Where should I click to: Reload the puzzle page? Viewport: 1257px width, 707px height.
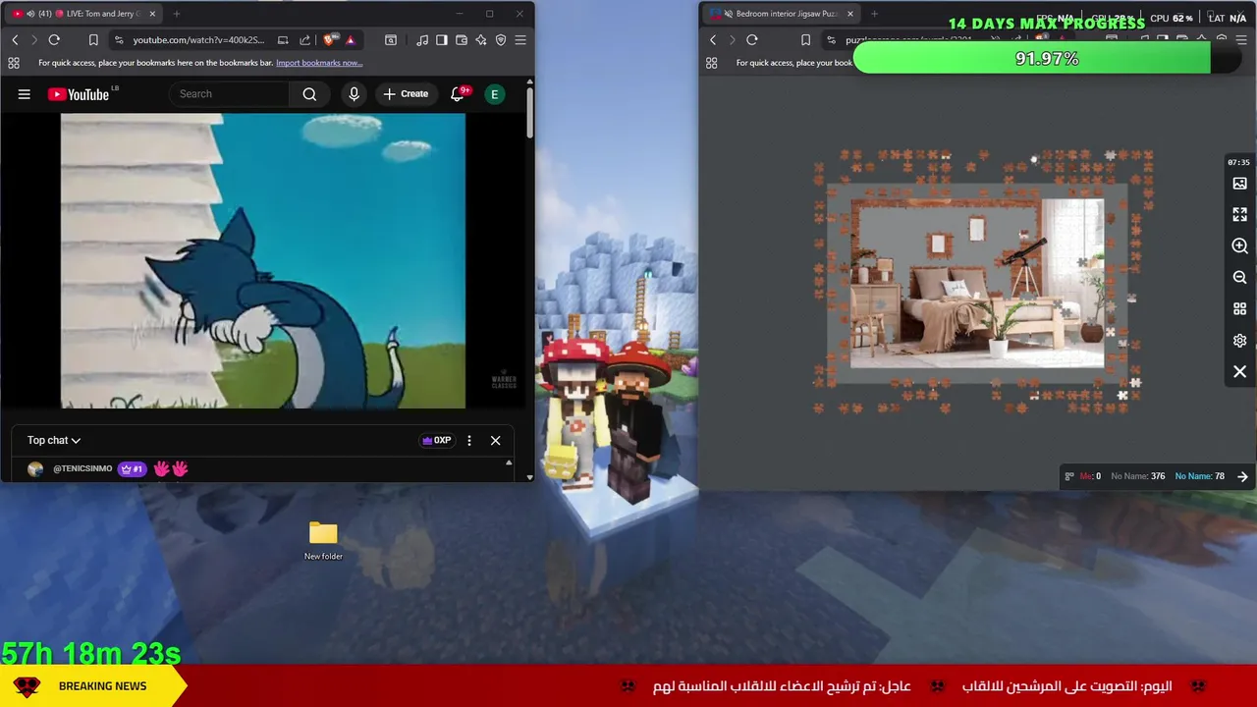point(752,40)
